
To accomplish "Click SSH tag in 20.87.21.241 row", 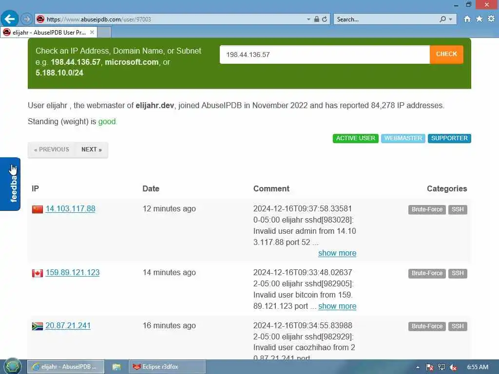I will point(458,327).
